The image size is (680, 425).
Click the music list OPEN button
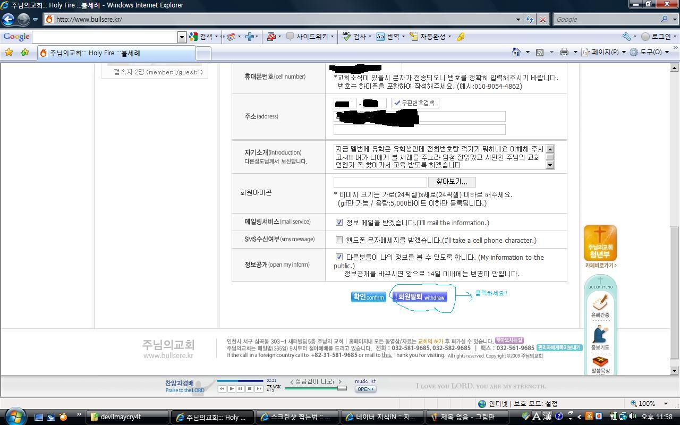(x=365, y=389)
